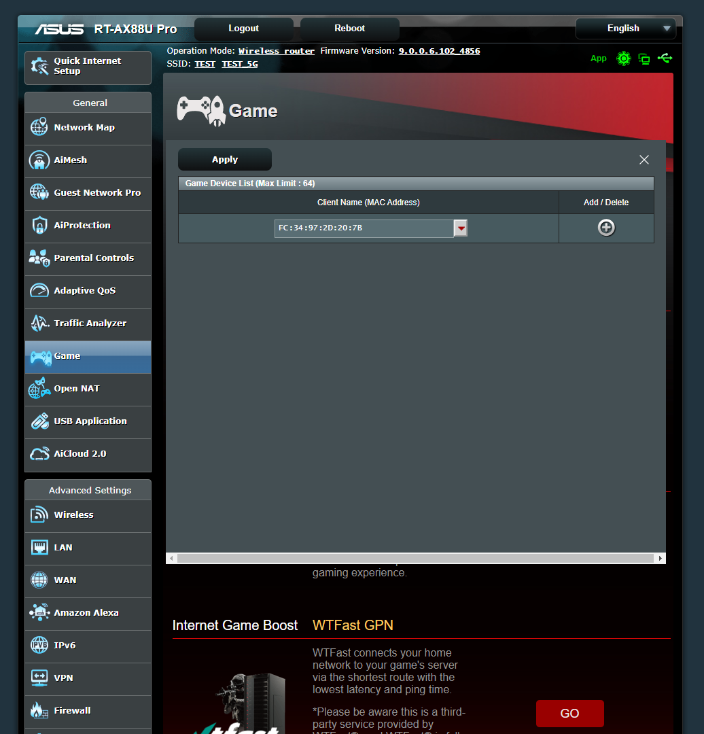Go to Adaptive QoS page
The width and height of the screenshot is (704, 734).
[88, 291]
